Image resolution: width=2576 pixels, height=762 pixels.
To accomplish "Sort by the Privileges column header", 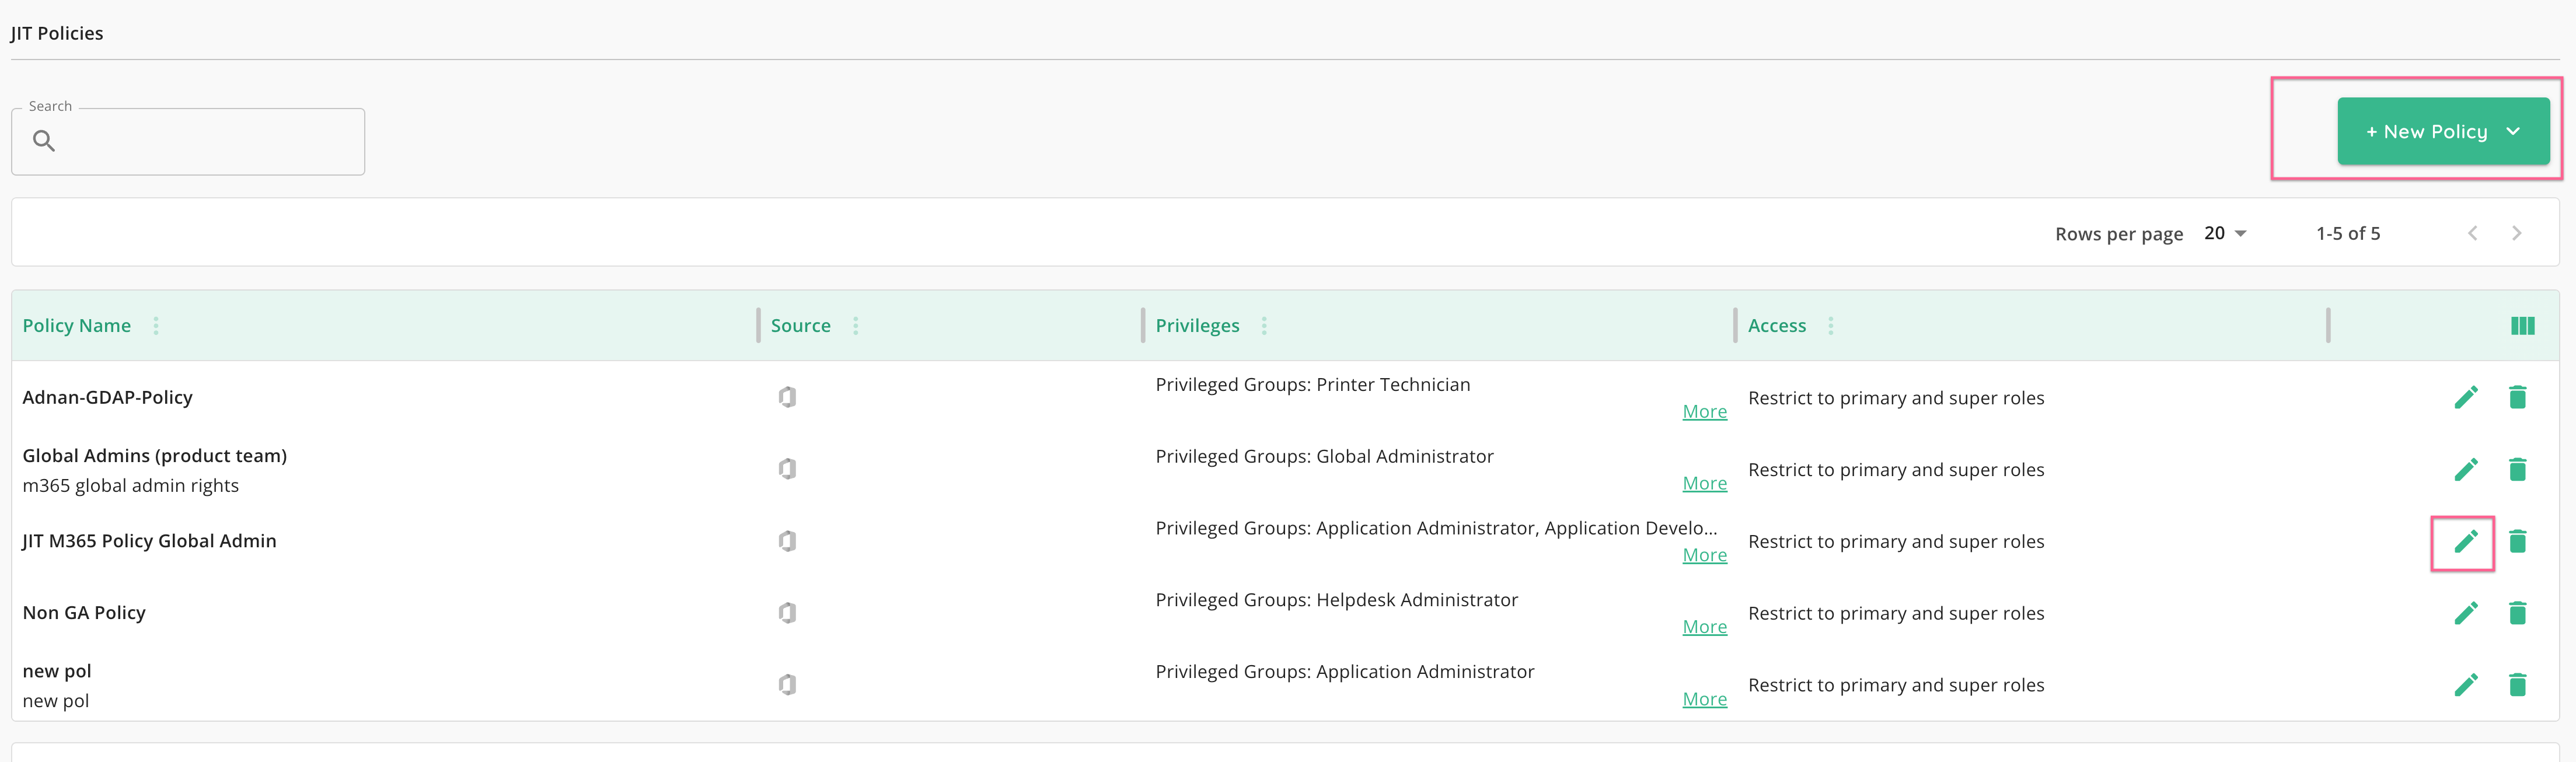I will point(1197,326).
